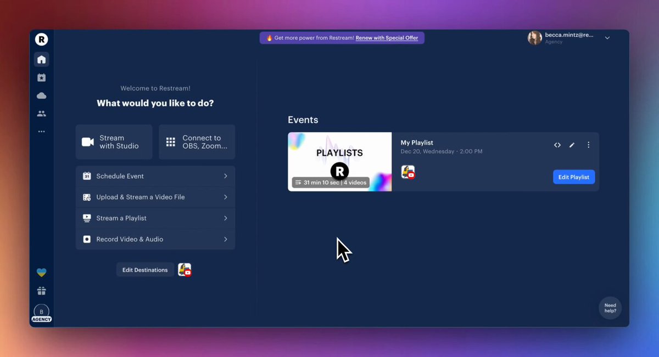Click the 31 min 10 sec duration badge
This screenshot has height=357, width=659.
point(331,182)
